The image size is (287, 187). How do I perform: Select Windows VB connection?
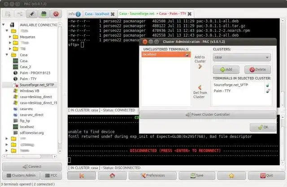(x=30, y=91)
